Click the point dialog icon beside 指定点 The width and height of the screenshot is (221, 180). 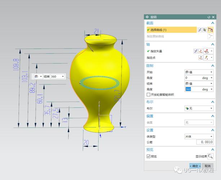coord(201,58)
